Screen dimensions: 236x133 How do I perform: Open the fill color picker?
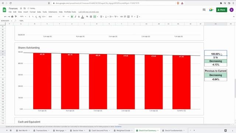[87, 17]
